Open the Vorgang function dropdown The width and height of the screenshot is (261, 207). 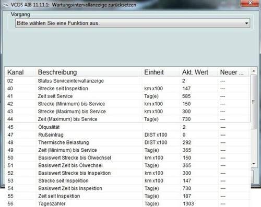click(x=133, y=23)
